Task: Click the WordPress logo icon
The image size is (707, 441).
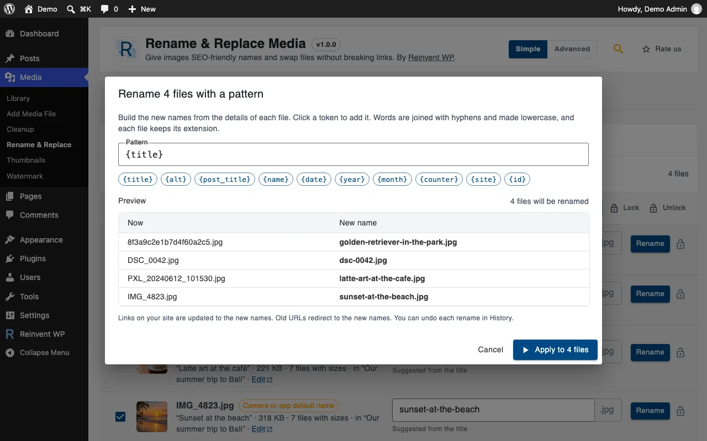Action: click(x=9, y=9)
